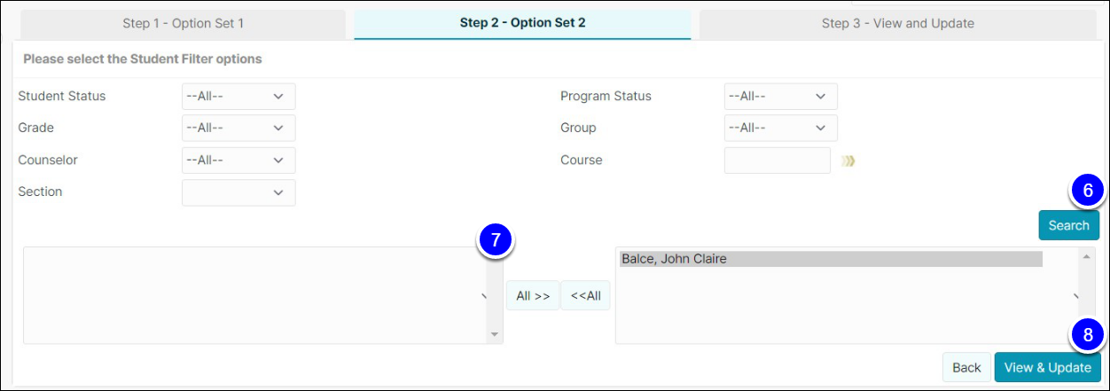1110x391 pixels.
Task: Open the Student Status dropdown
Action: pyautogui.click(x=238, y=97)
